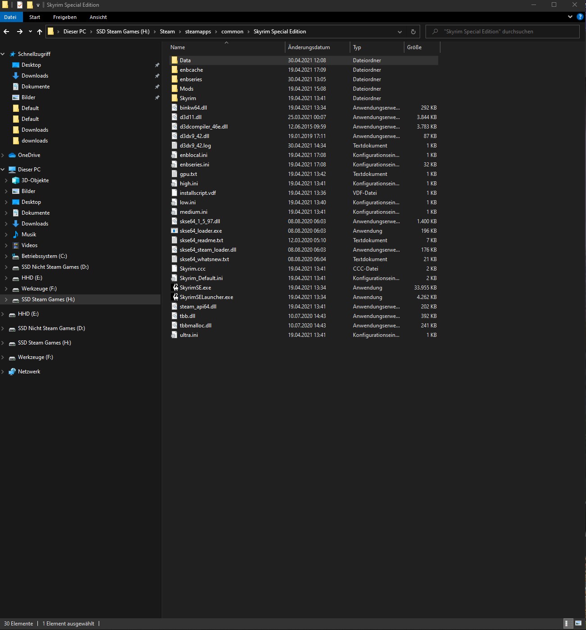Go back with the left arrow

tap(6, 32)
